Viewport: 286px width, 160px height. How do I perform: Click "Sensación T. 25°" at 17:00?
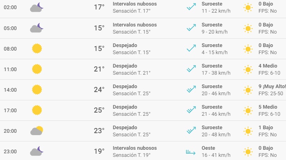click(132, 114)
